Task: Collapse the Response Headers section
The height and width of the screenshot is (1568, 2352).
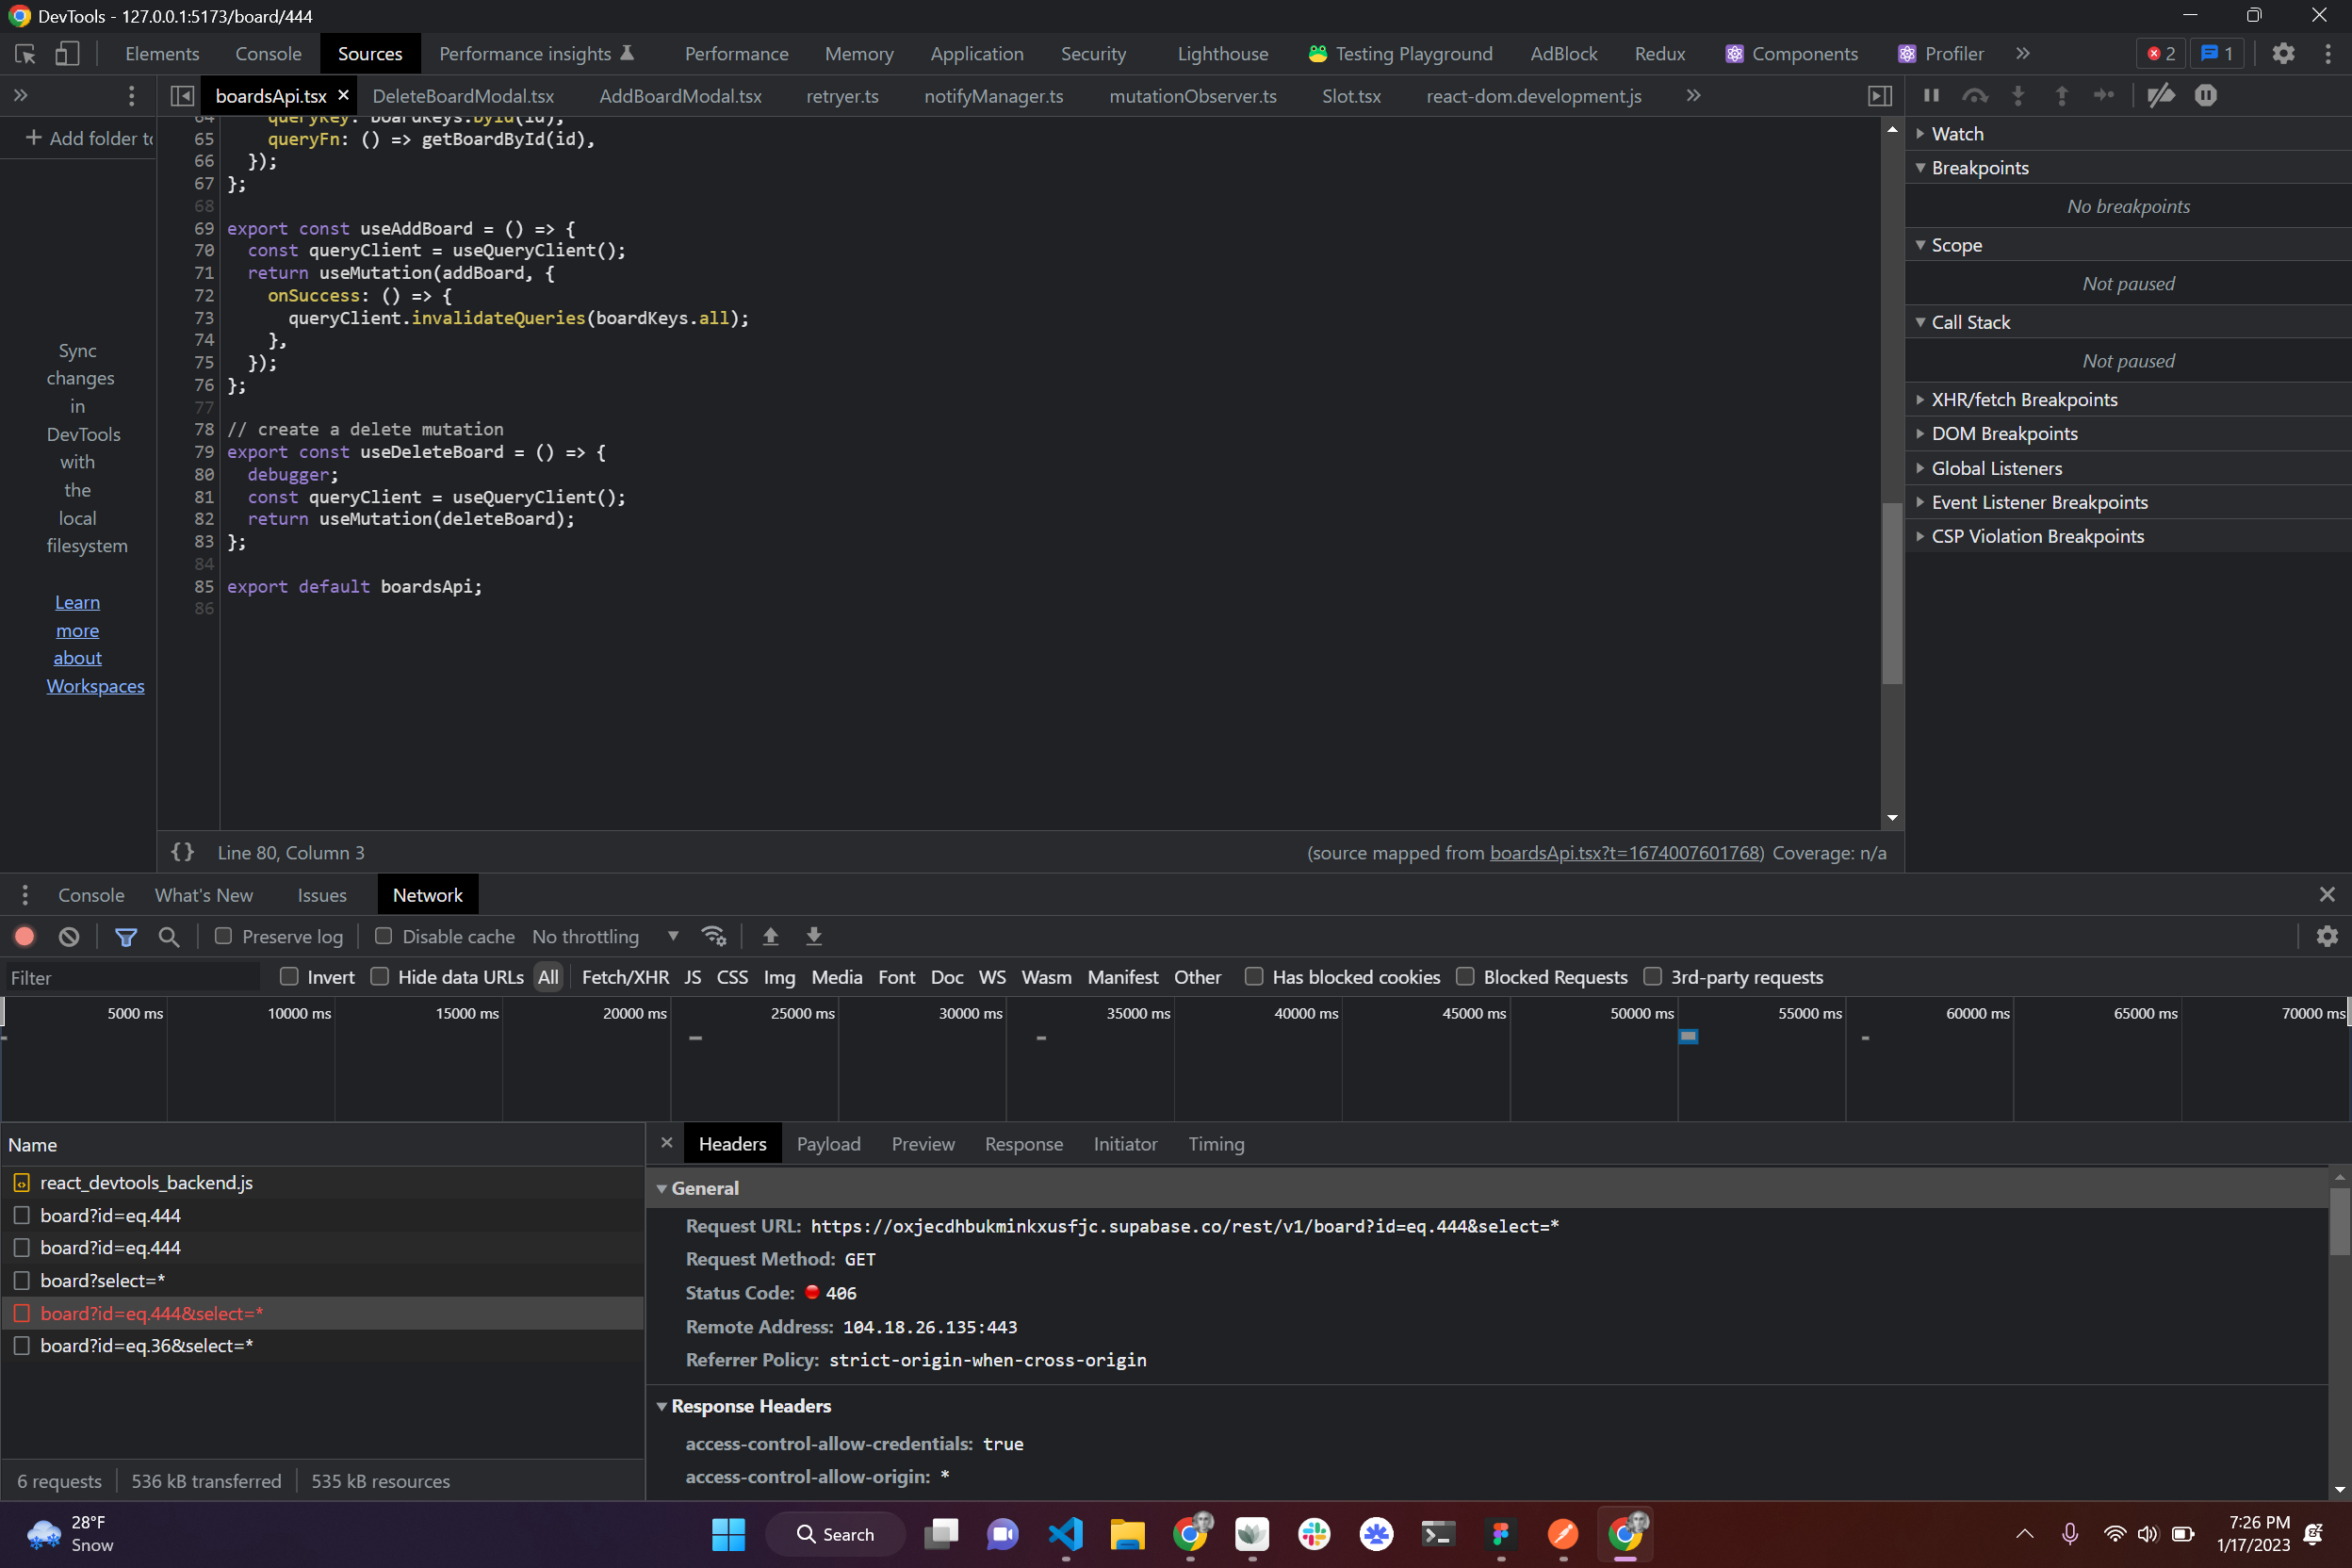Action: pyautogui.click(x=750, y=1406)
